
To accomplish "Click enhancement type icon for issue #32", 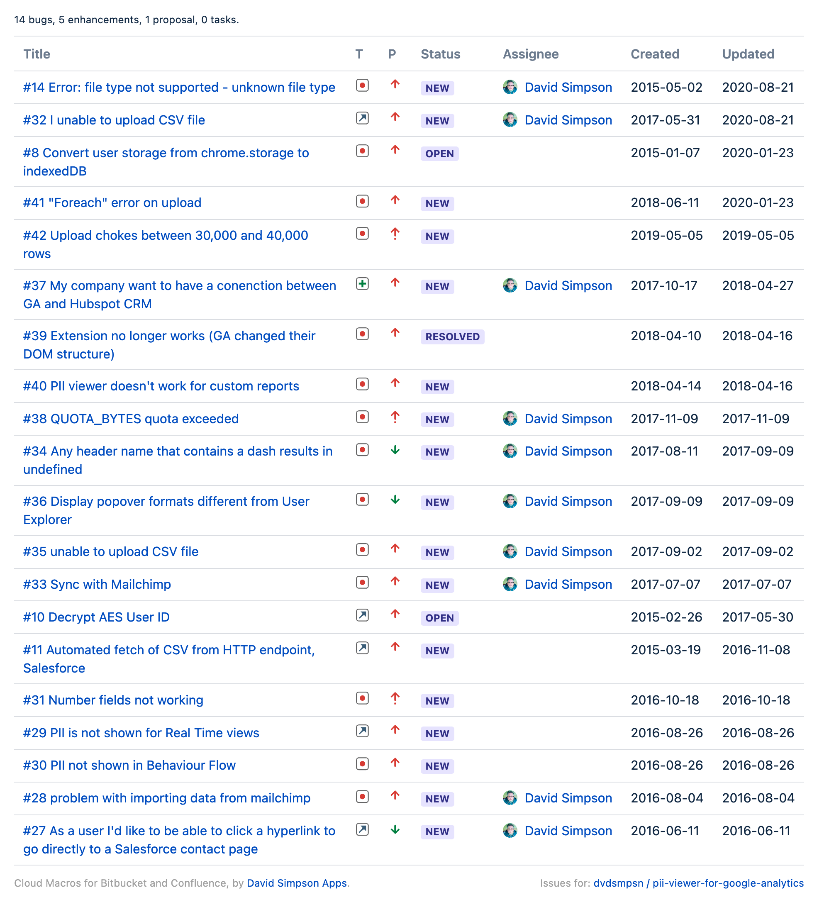I will click(362, 118).
